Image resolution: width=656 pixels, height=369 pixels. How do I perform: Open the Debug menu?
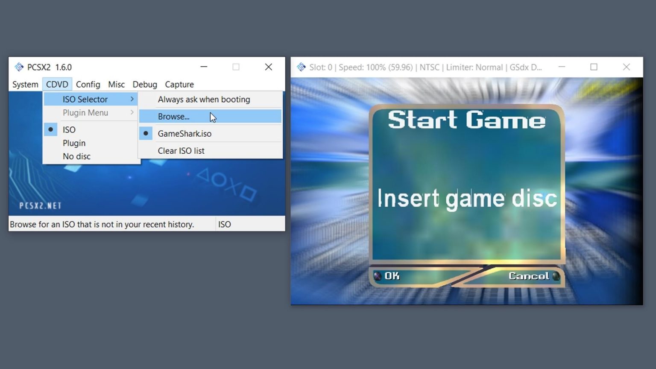[144, 84]
